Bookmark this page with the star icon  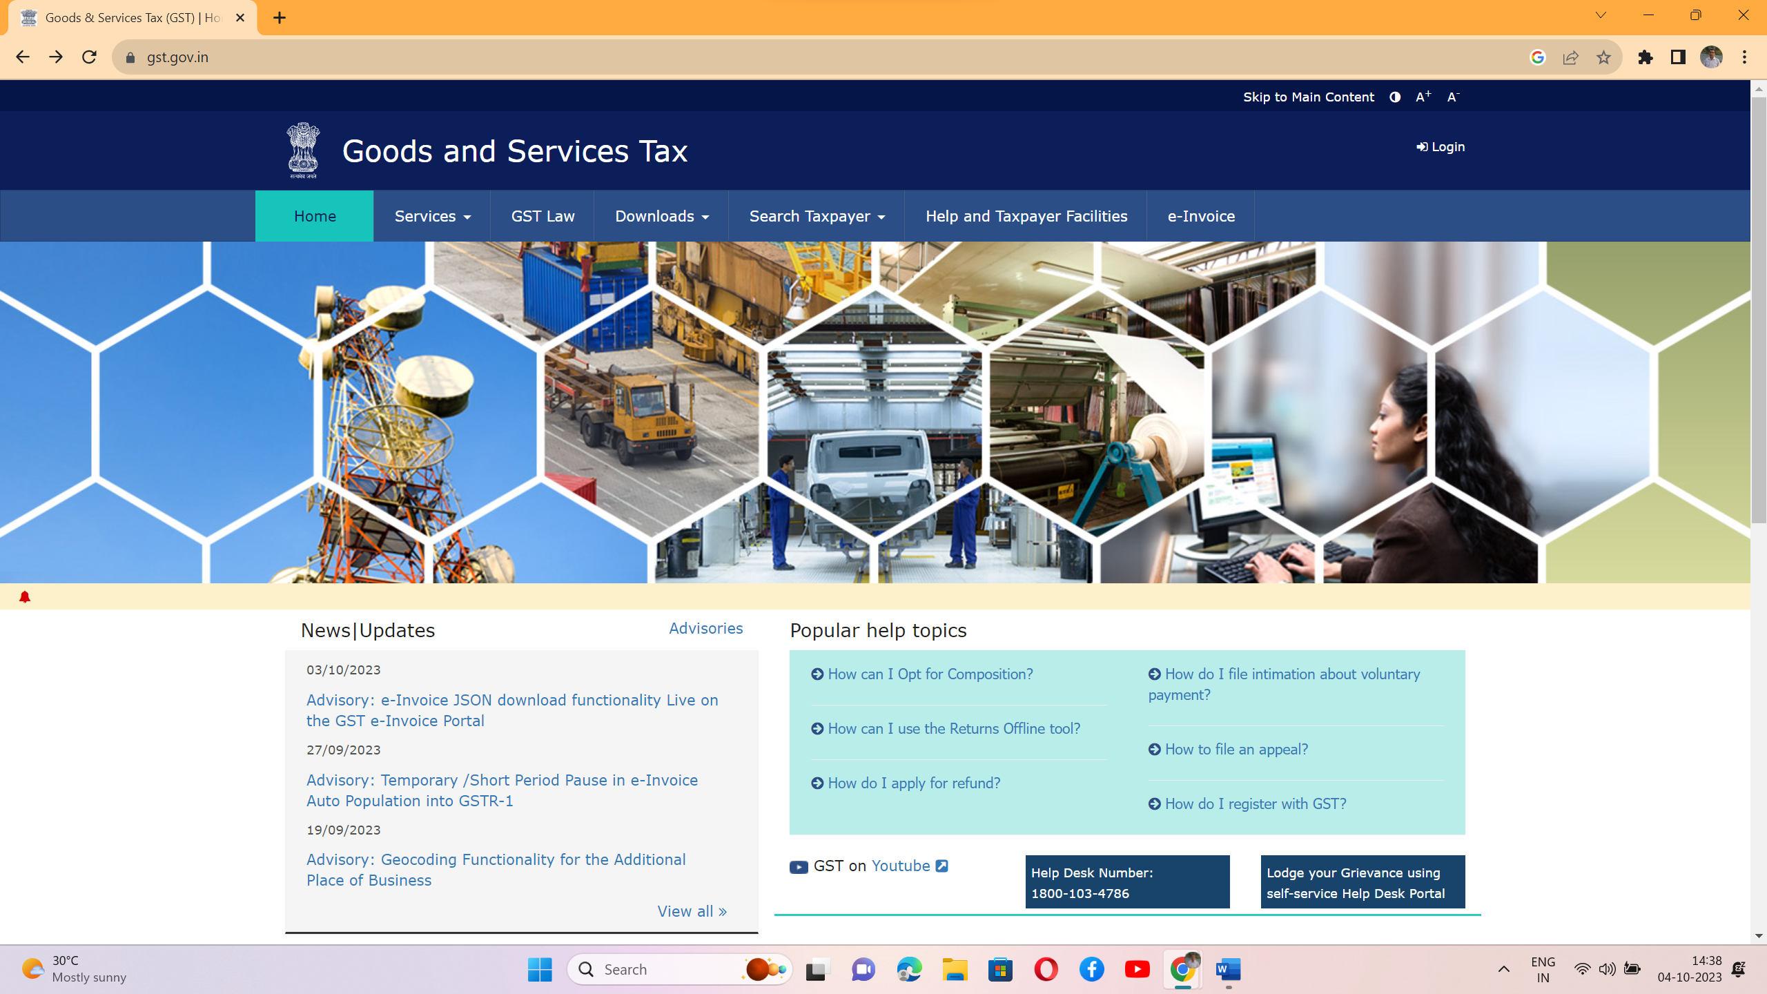[x=1603, y=57]
